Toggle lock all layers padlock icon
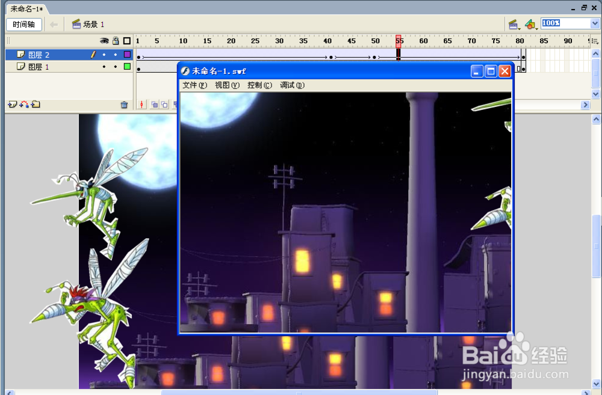The height and width of the screenshot is (395, 602). (116, 41)
